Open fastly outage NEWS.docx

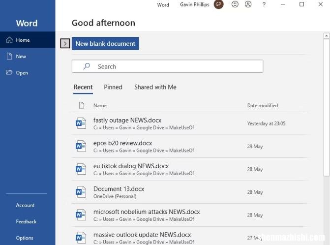189,123
